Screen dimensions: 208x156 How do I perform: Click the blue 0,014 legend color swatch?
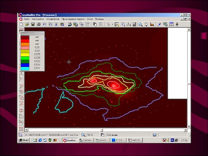coord(25,65)
